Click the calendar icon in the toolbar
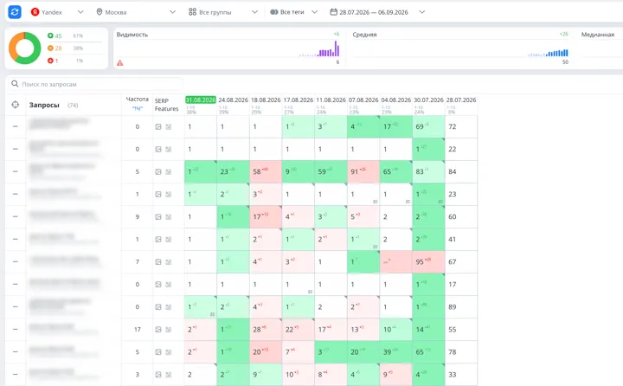Viewport: 623px width, 386px height. point(334,12)
